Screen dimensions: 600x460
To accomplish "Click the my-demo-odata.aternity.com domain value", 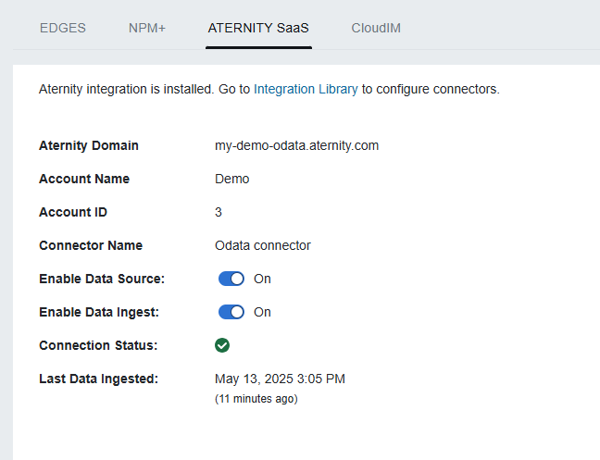I will point(296,145).
